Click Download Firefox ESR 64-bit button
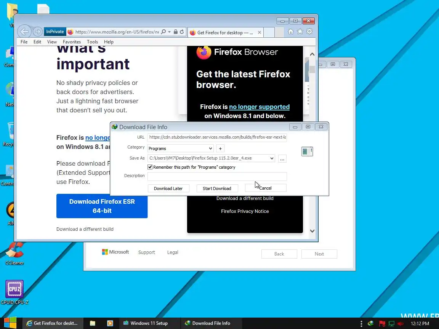This screenshot has width=439, height=329. pyautogui.click(x=102, y=206)
